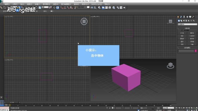Screen dimensions: 198x111
Task: Toggle the 3D Snaps icon
Action: 62,8
